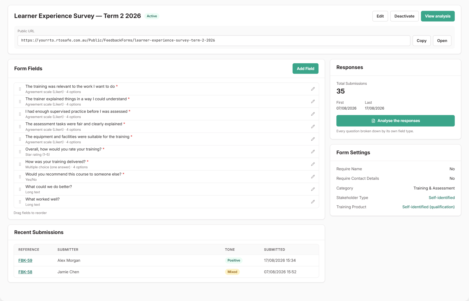
Task: Edit the 'What could we do better?' field pencil
Action: 313,189
